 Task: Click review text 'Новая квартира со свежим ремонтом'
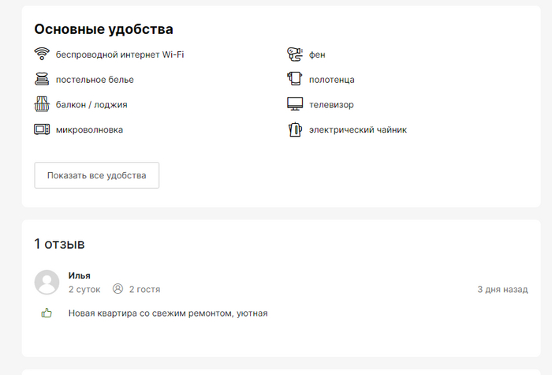pyautogui.click(x=150, y=313)
